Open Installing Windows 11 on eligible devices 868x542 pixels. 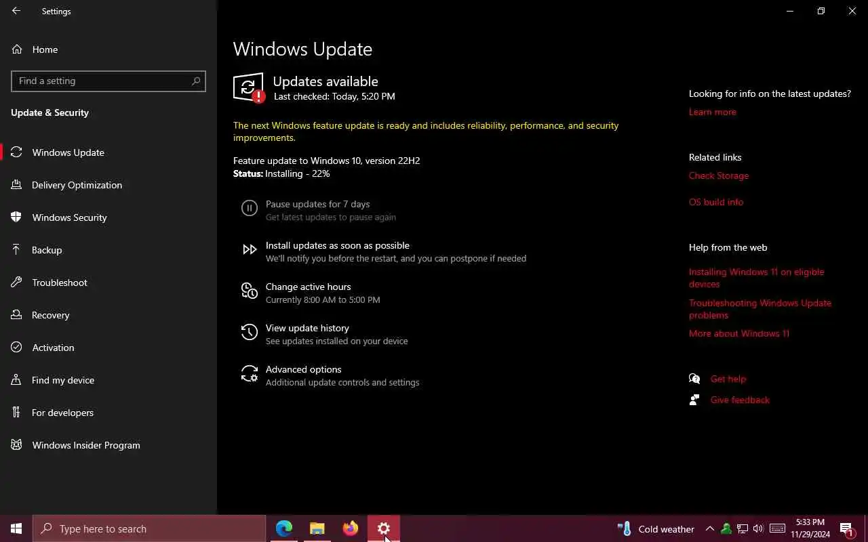coord(756,278)
